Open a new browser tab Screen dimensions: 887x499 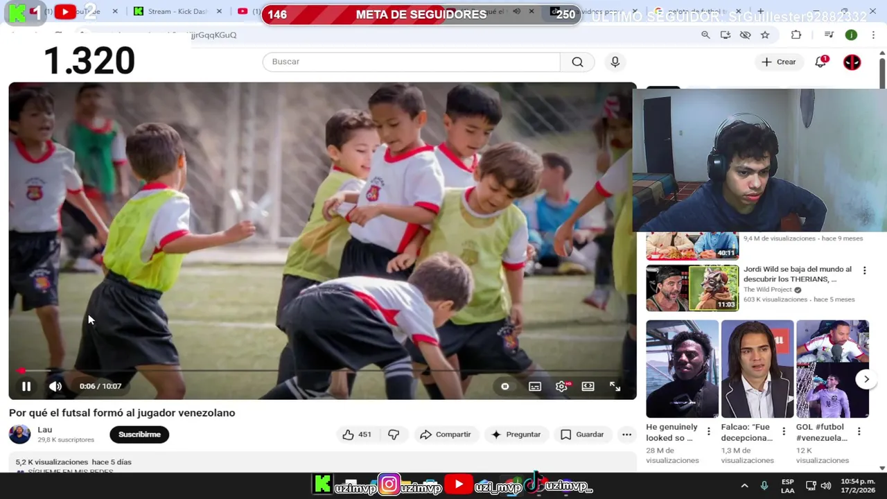[x=760, y=12]
